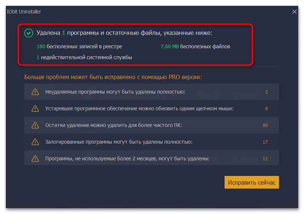Select the '7,60 MB' useless files indicator

click(169, 46)
